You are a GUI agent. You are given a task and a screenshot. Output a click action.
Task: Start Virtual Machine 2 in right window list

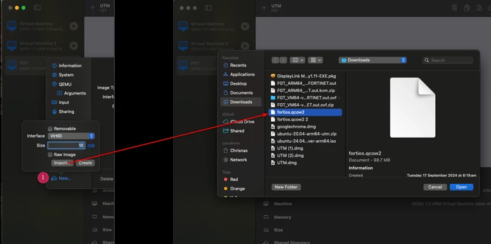(x=245, y=46)
